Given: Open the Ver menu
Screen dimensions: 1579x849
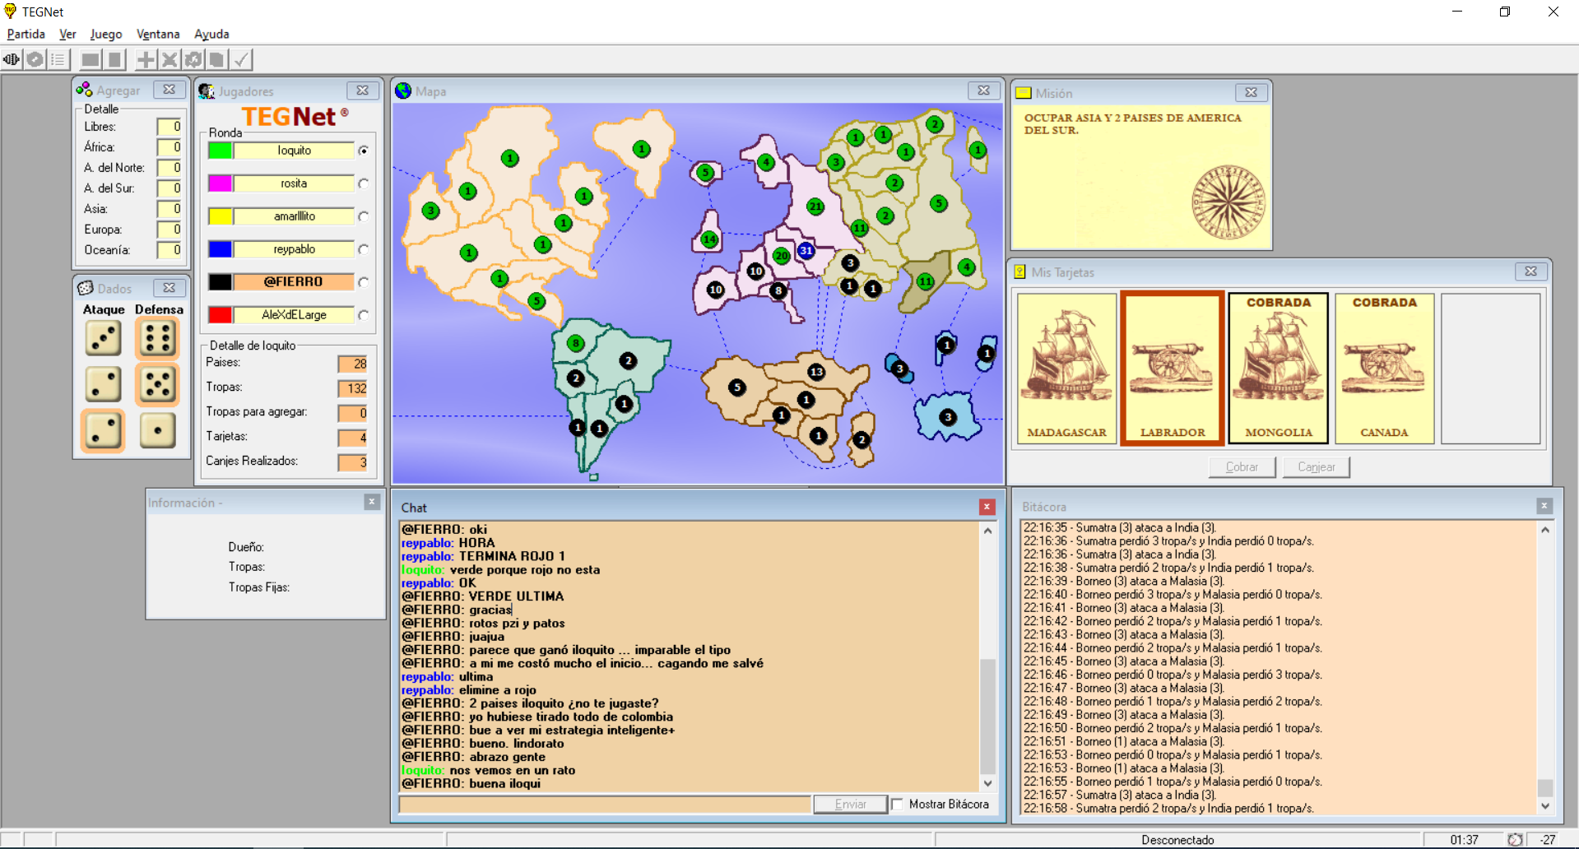Looking at the screenshot, I should (67, 34).
